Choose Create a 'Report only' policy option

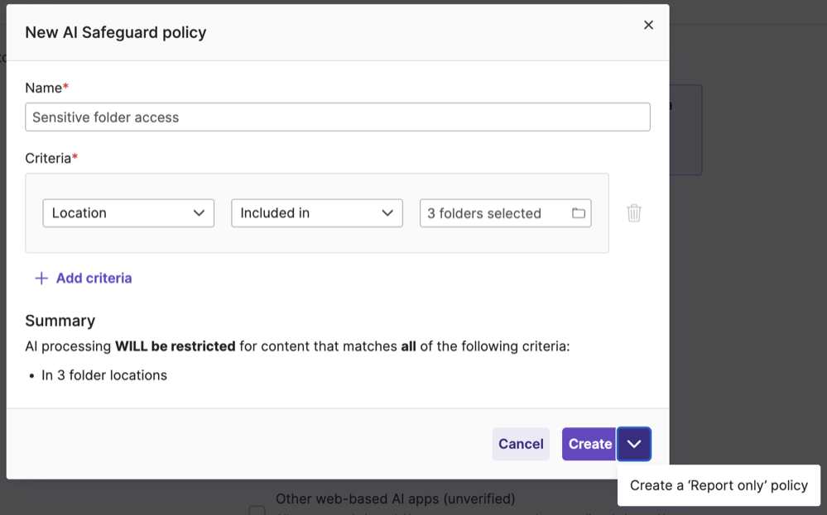coord(719,485)
